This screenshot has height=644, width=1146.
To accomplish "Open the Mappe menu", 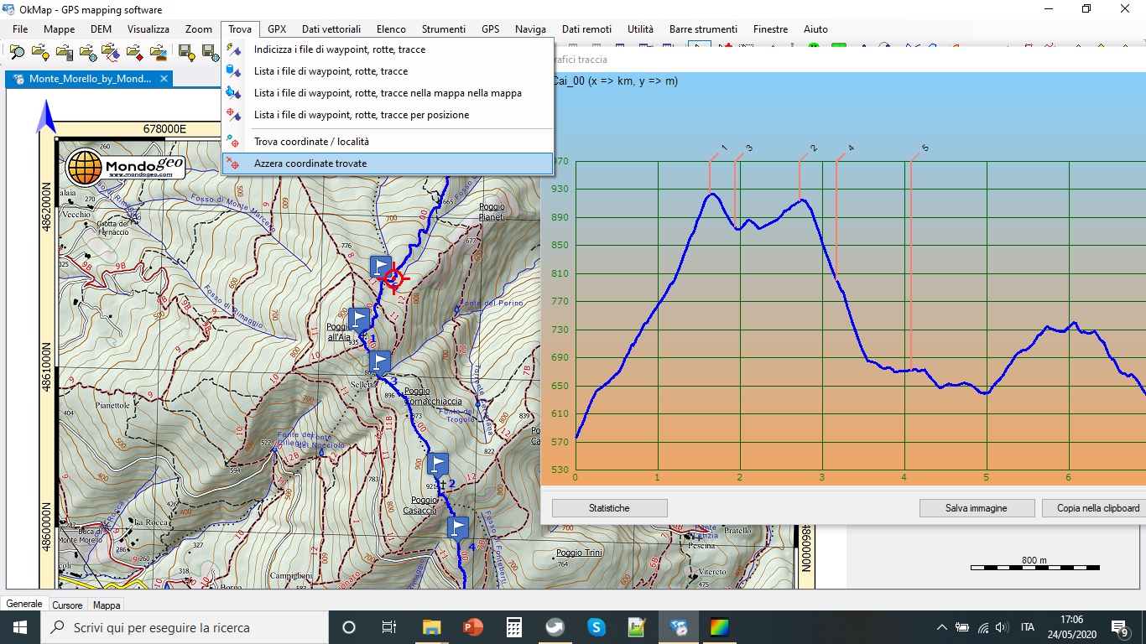I will click(x=59, y=29).
